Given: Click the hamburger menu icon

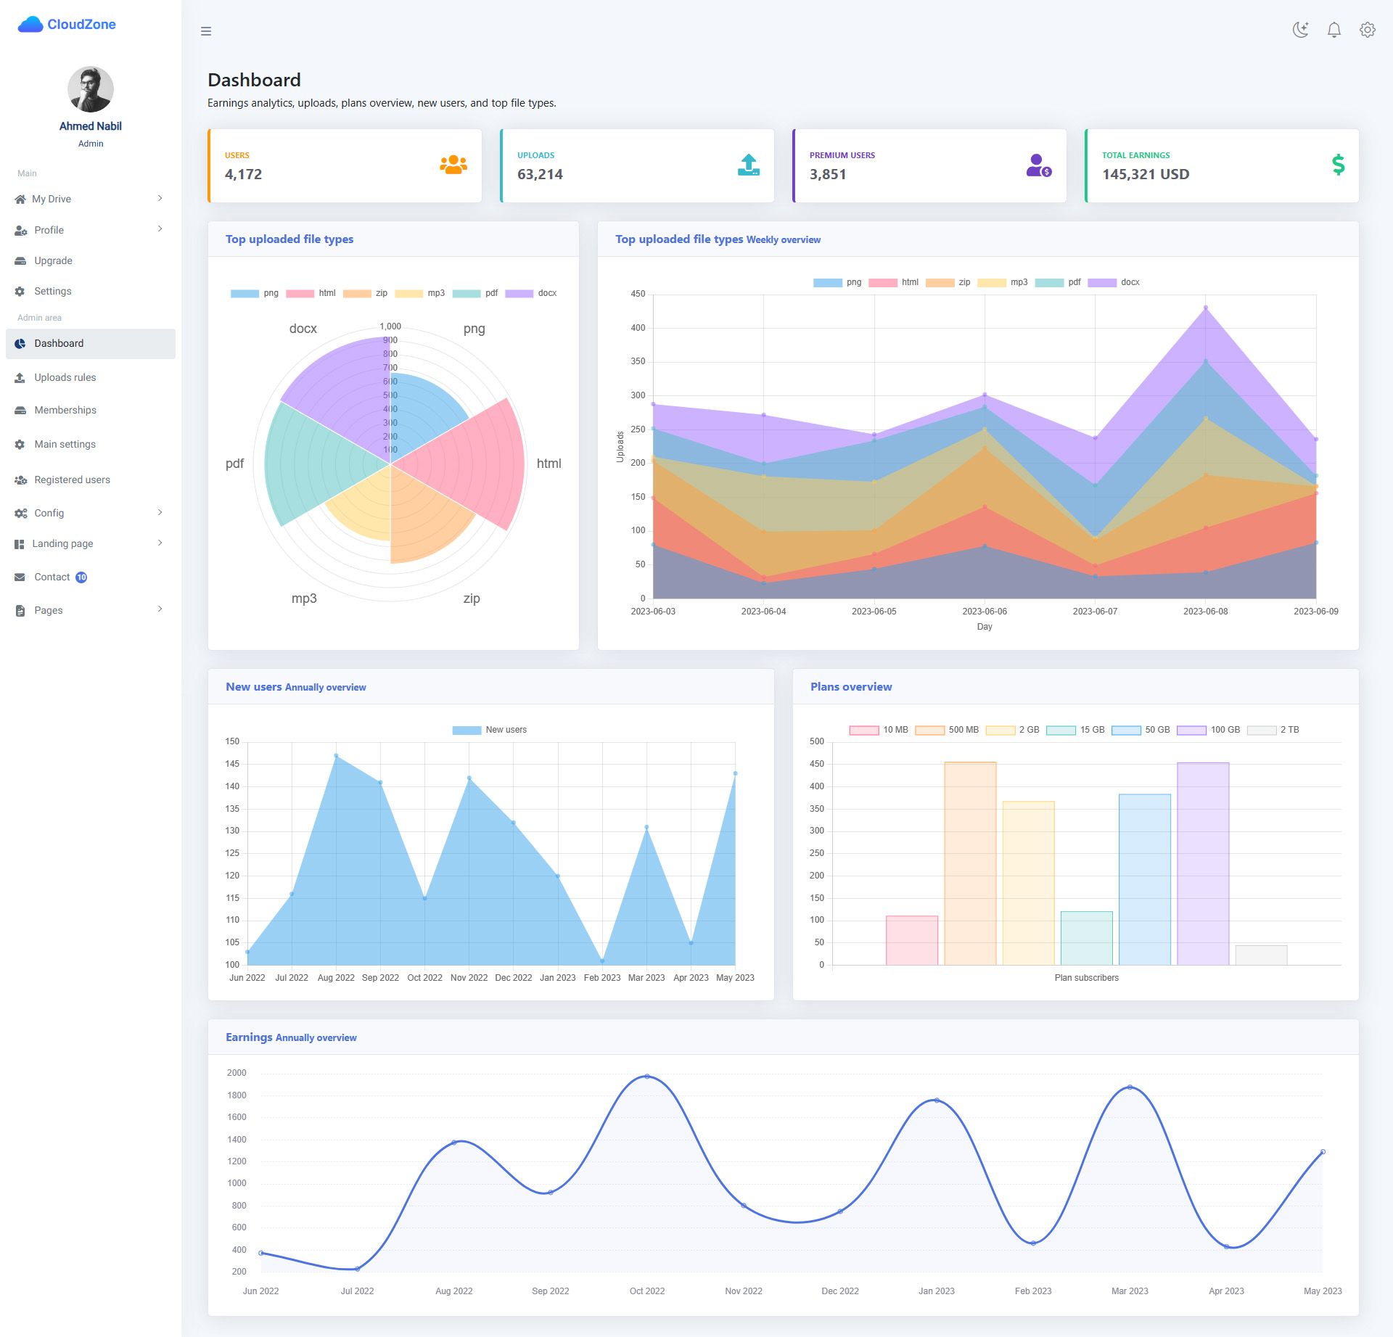Looking at the screenshot, I should click(x=206, y=31).
